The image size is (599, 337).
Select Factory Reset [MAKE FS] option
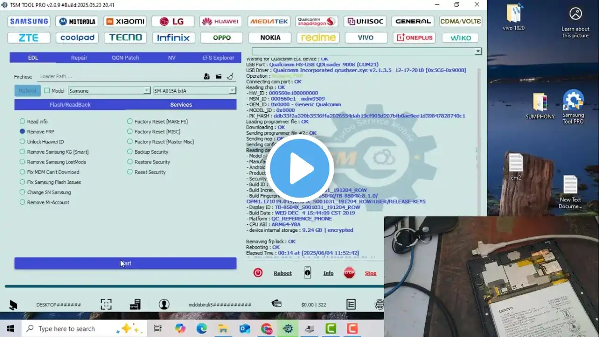[158, 122]
